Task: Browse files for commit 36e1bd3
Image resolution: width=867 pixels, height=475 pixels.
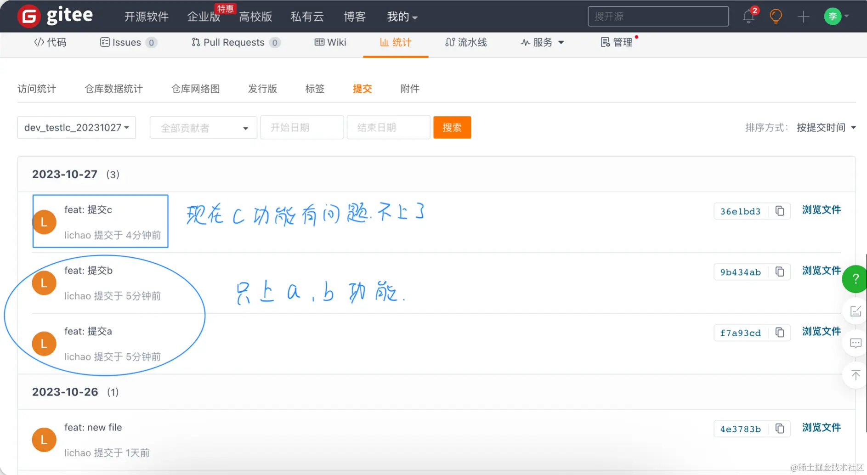Action: point(822,210)
